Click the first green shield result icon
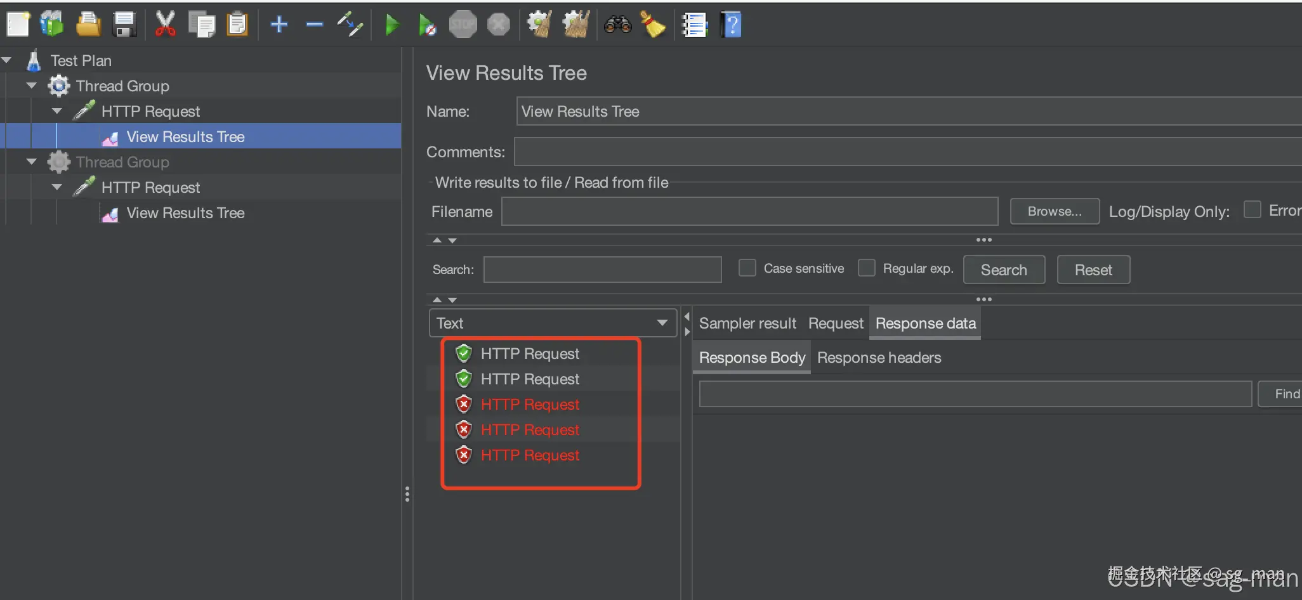 [x=464, y=353]
